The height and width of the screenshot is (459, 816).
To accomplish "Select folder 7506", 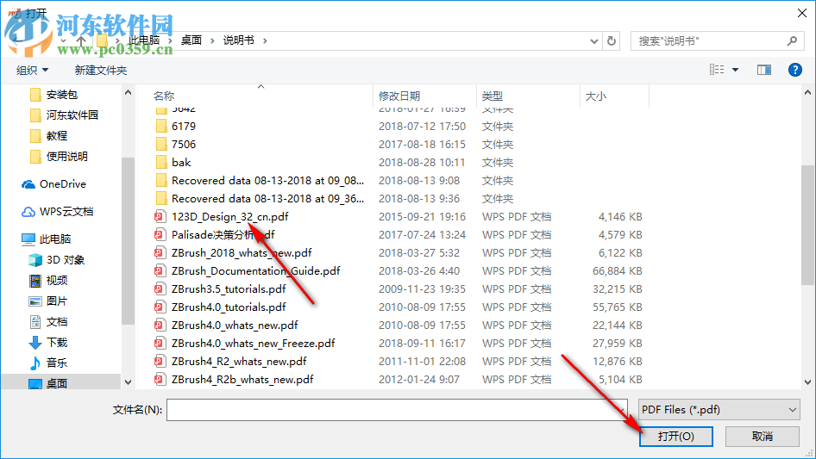I will coord(183,145).
